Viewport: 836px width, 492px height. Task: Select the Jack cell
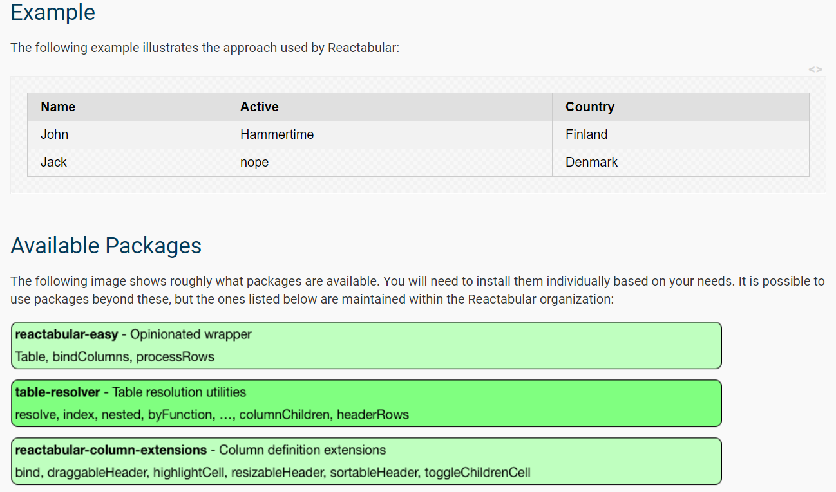tap(128, 162)
